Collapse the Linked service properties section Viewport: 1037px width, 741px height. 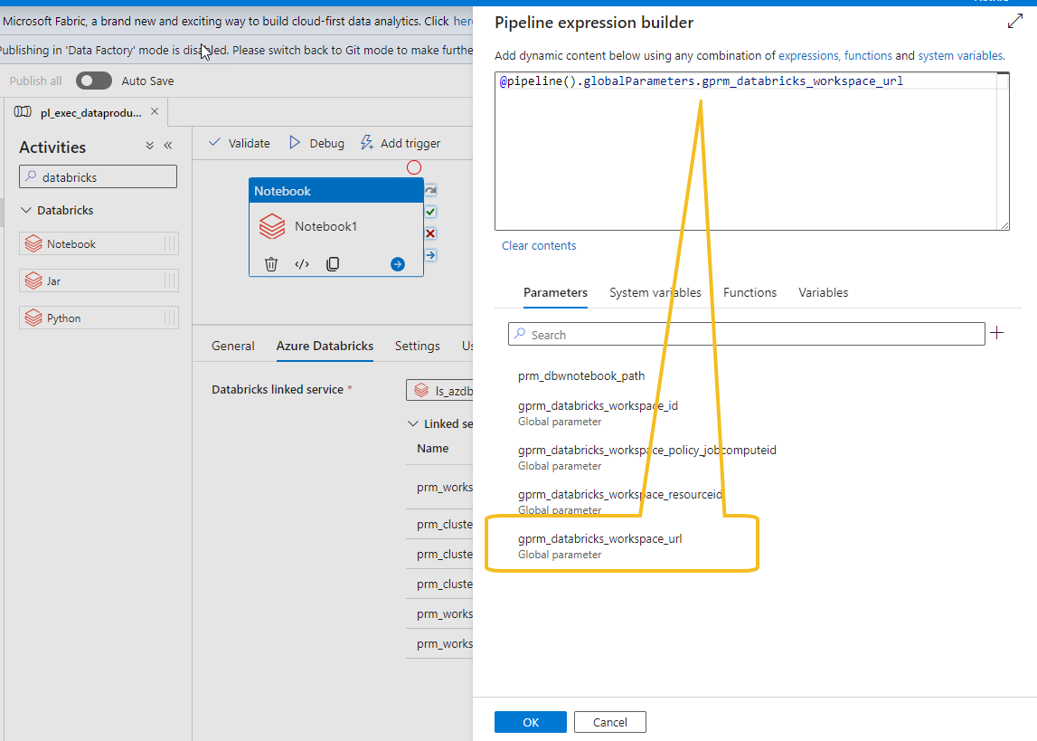pos(413,423)
